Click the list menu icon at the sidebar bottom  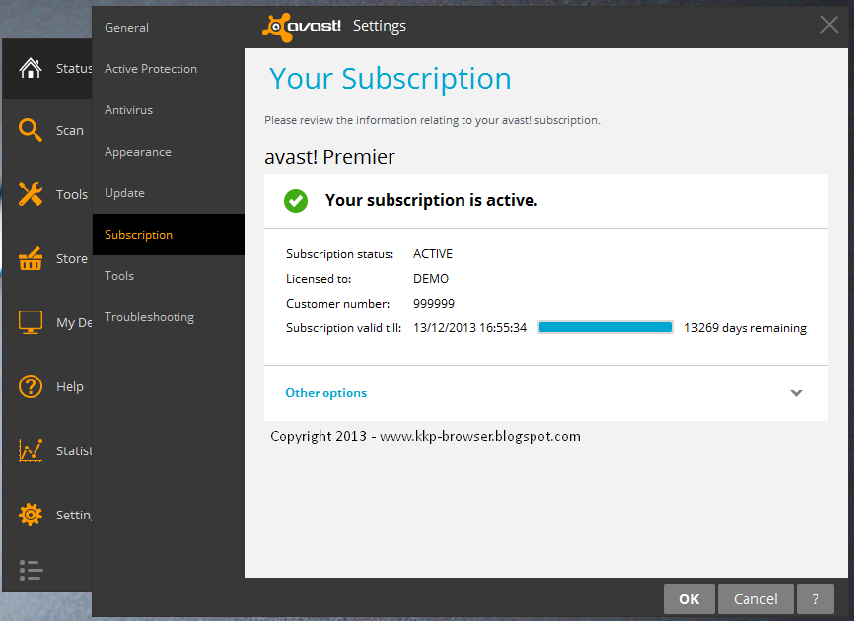tap(31, 571)
